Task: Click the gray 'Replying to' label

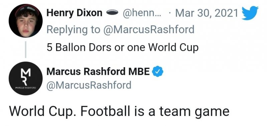Action: pyautogui.click(x=73, y=30)
